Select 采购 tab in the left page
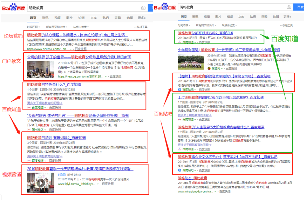 (117, 18)
